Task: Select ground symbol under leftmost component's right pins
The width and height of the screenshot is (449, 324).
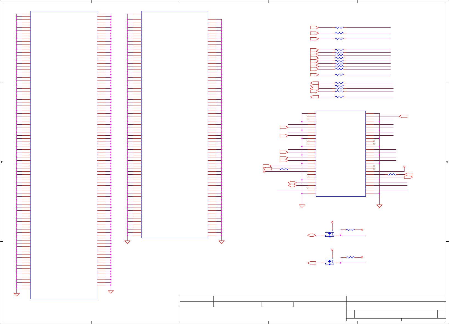Action: (111, 292)
